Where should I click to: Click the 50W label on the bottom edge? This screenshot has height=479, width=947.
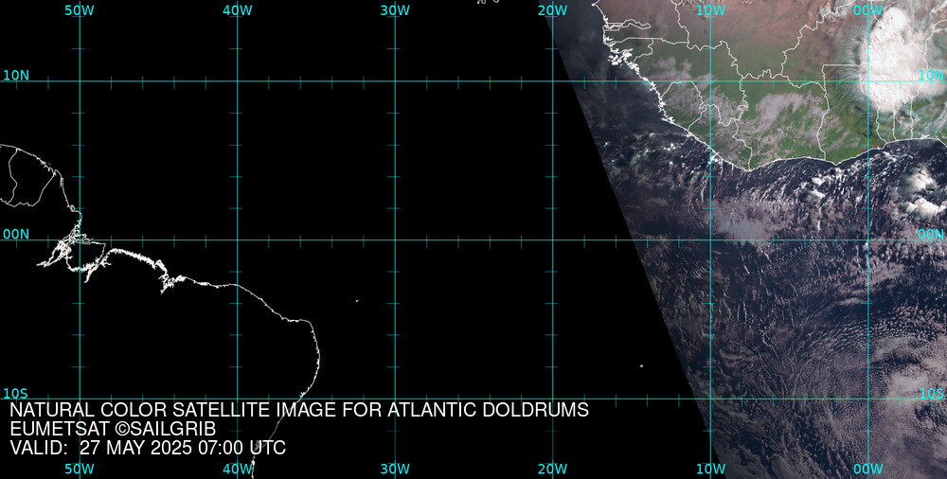(x=80, y=469)
